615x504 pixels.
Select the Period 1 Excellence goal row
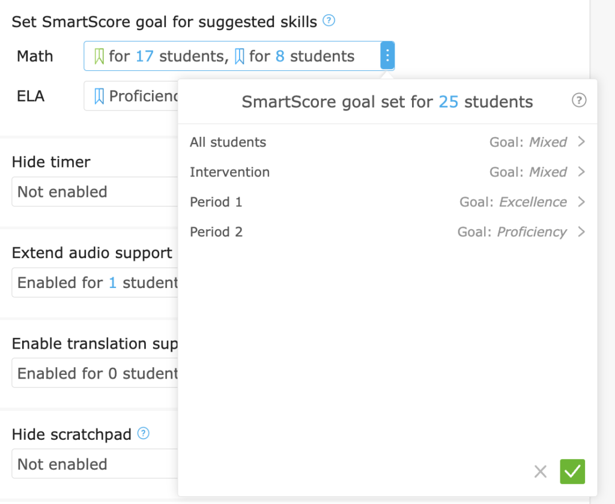(384, 202)
